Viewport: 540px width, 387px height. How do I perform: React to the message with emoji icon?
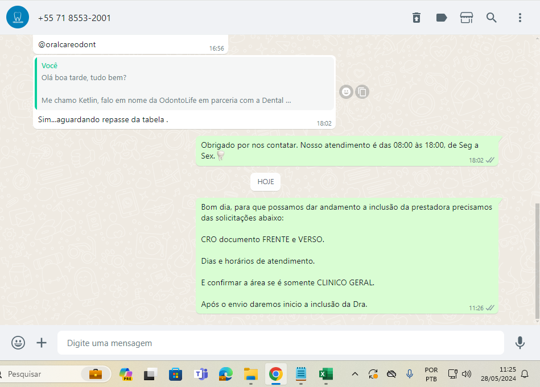(x=346, y=92)
